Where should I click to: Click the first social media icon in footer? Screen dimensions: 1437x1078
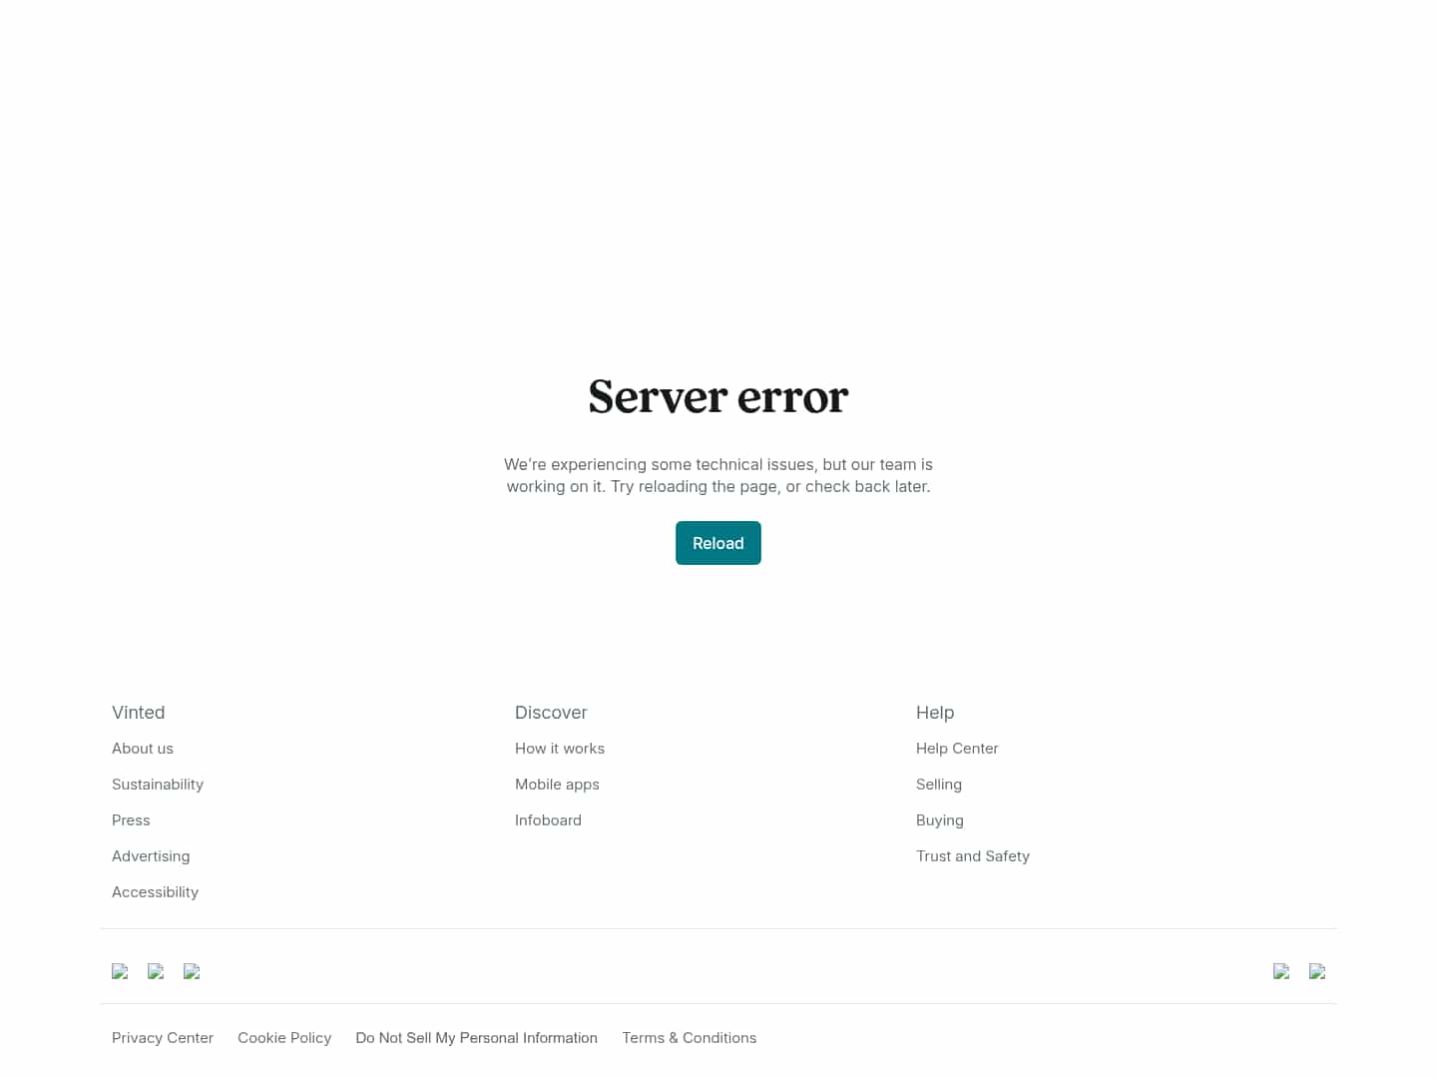click(x=121, y=971)
